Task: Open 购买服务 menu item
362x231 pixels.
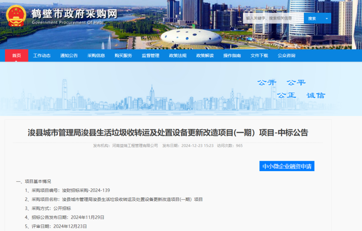Action: [123, 55]
